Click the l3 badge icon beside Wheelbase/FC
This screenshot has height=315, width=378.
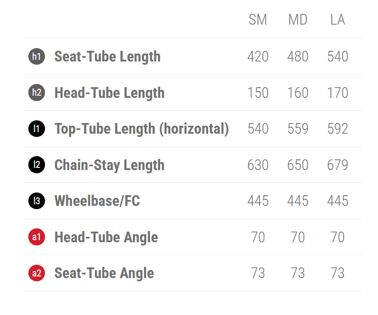pos(36,201)
